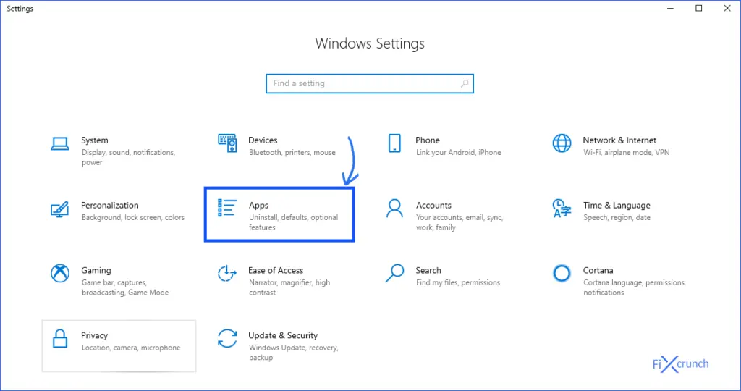The width and height of the screenshot is (741, 391).
Task: Select the Accounts person icon
Action: 394,208
